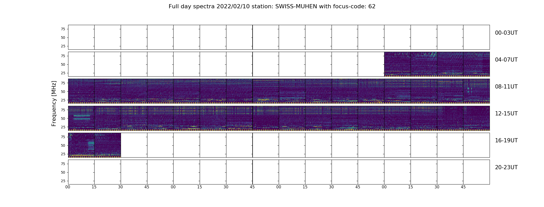Click the '50' tick of the 04-07UT row
Screen dimensions: 544x207
[x=63, y=64]
